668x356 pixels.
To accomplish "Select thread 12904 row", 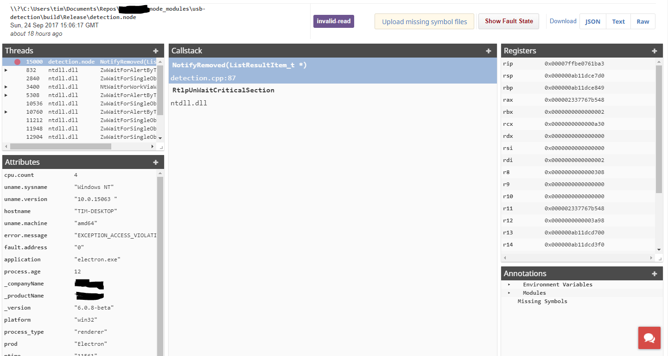I will (80, 137).
